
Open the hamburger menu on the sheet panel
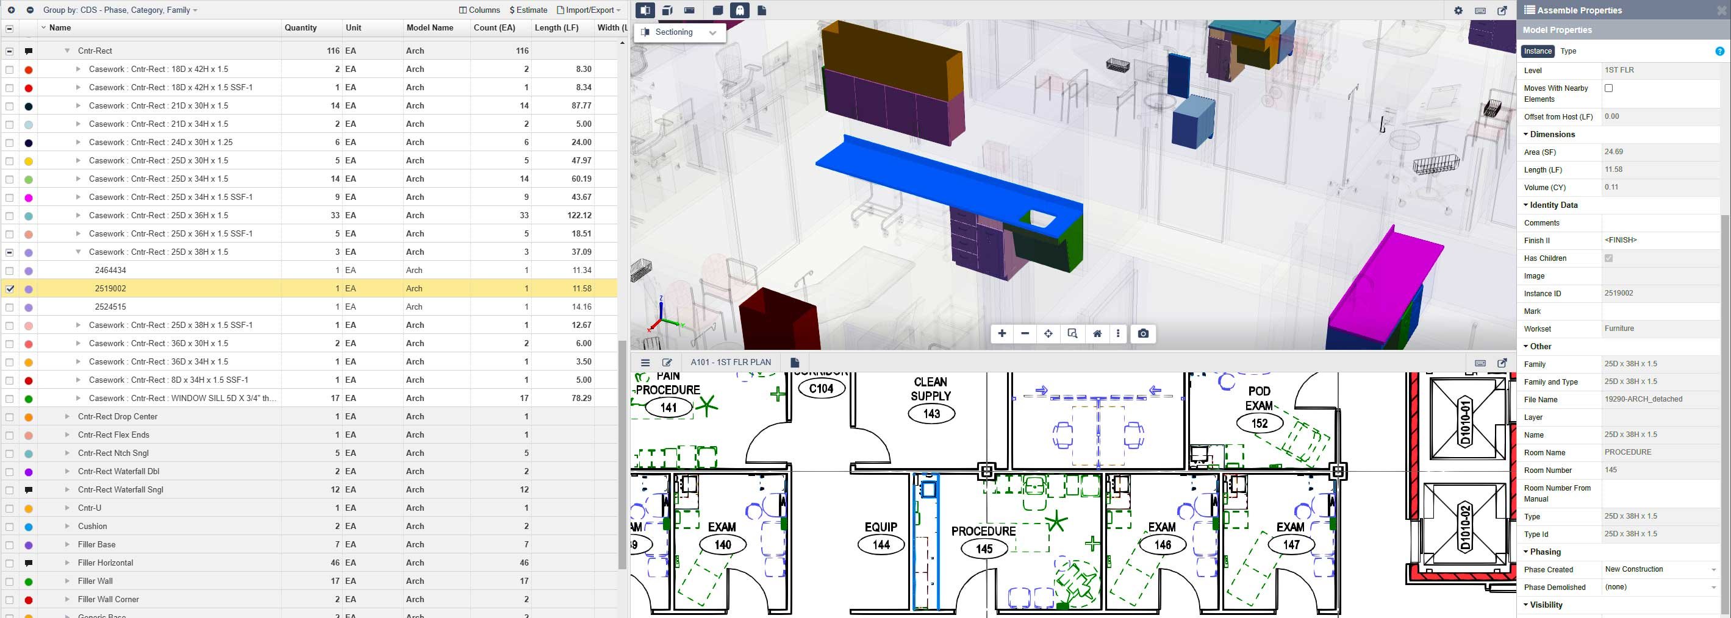[645, 361]
